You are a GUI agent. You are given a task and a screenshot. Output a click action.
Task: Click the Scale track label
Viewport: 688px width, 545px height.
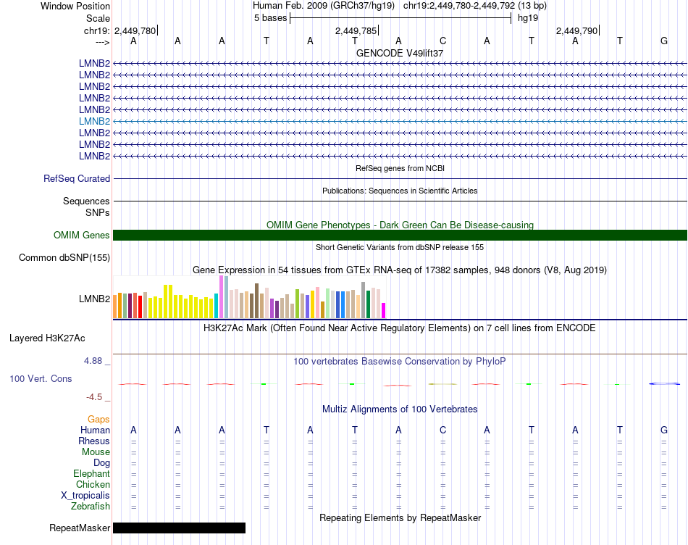point(98,18)
